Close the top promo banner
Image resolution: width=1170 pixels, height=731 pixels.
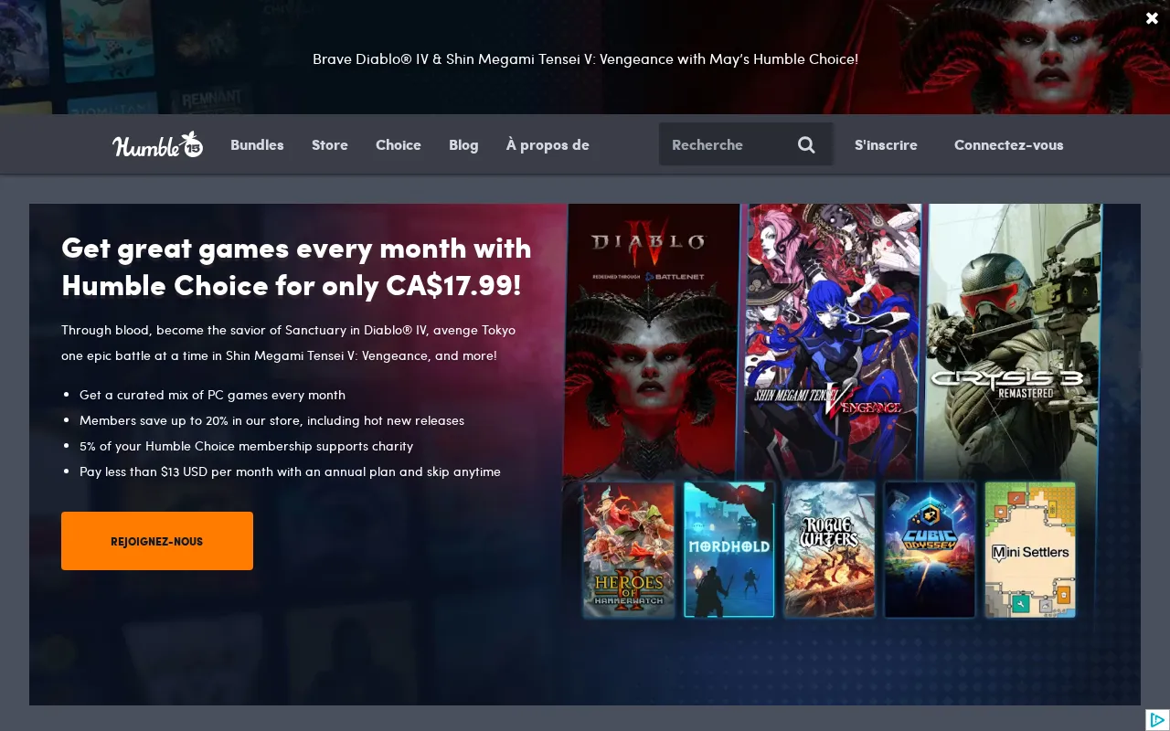pyautogui.click(x=1152, y=18)
